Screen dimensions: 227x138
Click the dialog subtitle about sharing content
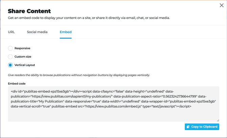pos(89,18)
